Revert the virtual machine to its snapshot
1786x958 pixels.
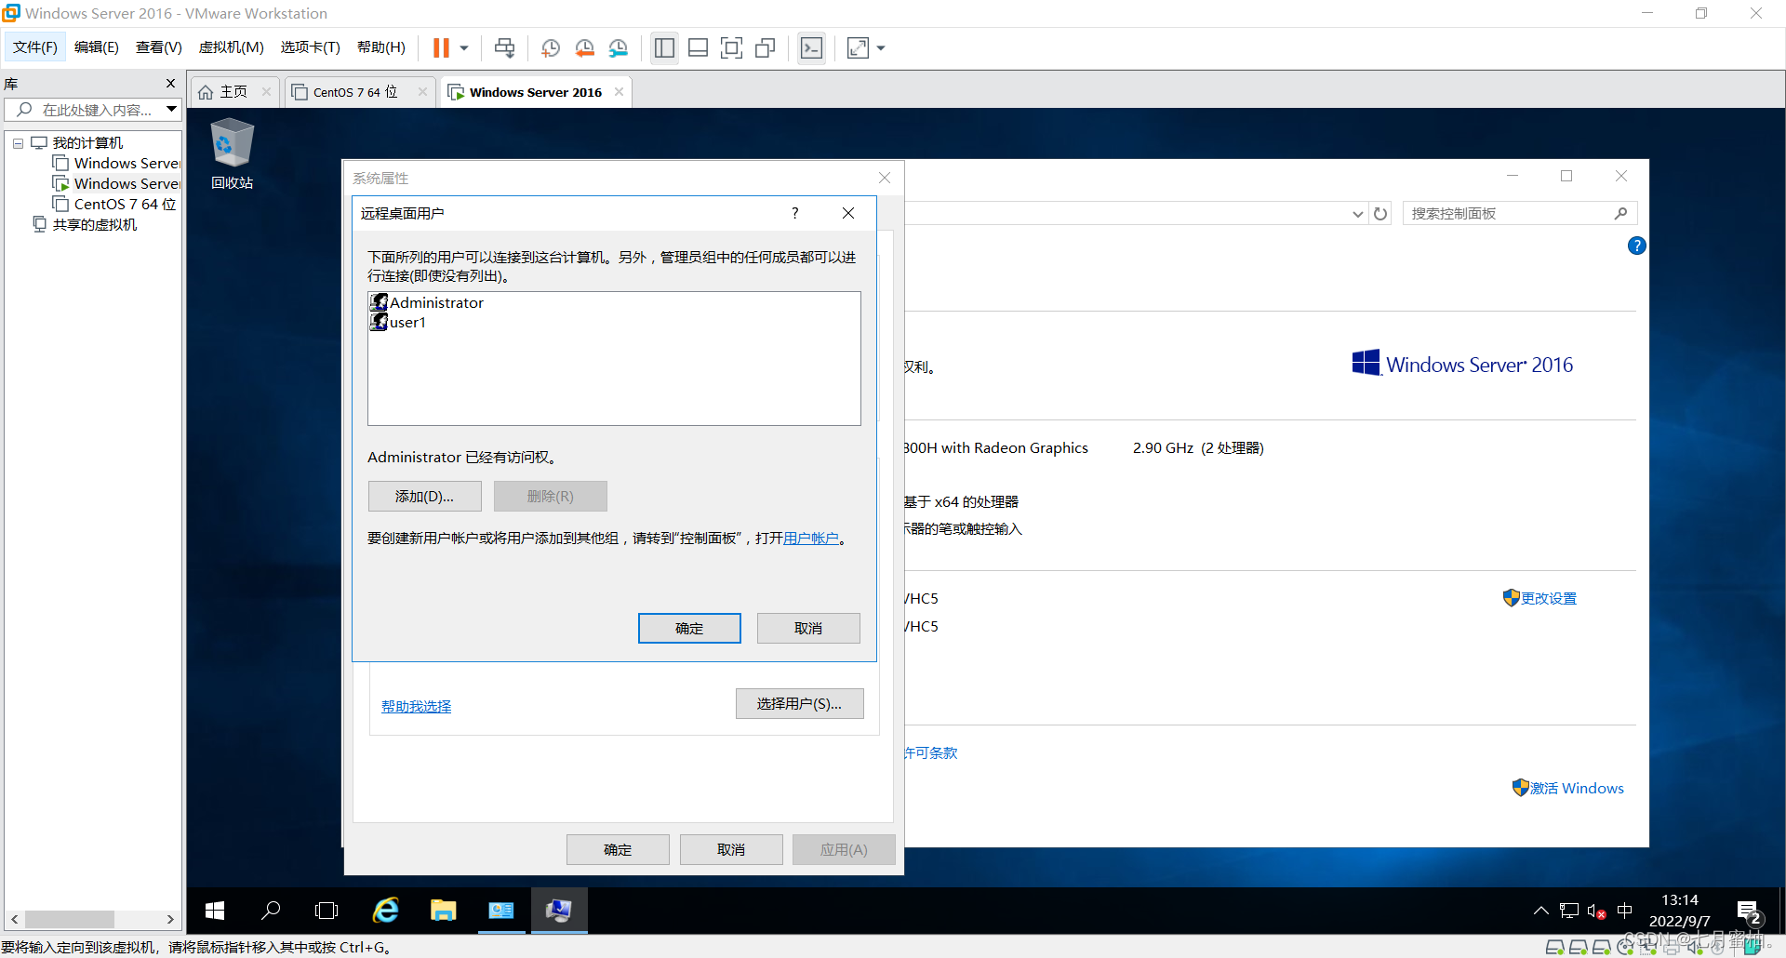pyautogui.click(x=584, y=47)
